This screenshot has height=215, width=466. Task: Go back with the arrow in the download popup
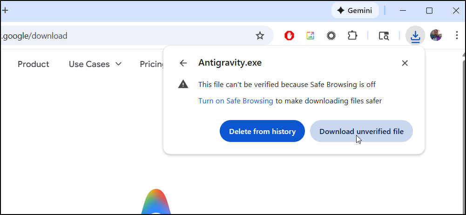[x=183, y=63]
